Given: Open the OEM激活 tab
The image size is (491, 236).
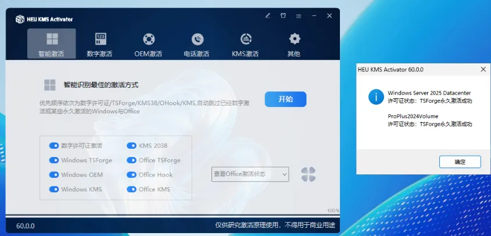Looking at the screenshot, I should click(148, 44).
